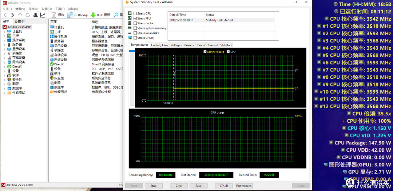Expand the 多媒体 tree node
Viewport: 393px width, 191px height.
4,53
